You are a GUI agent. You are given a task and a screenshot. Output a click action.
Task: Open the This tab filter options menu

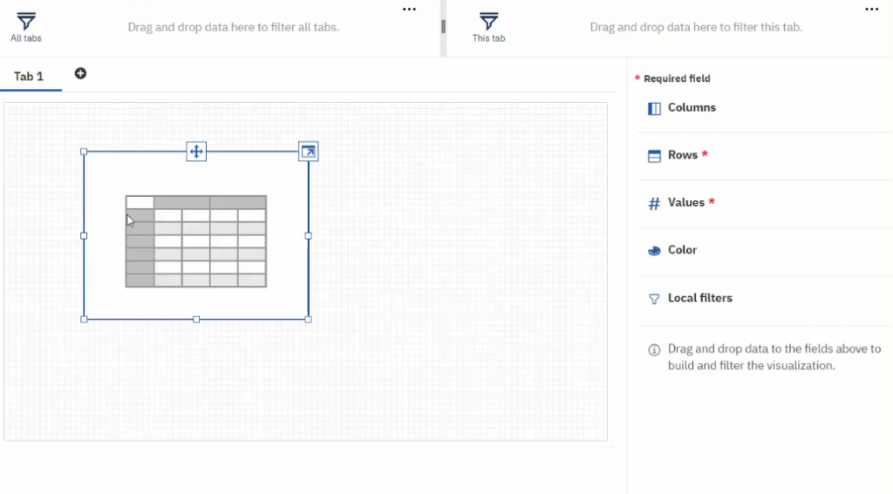pyautogui.click(x=871, y=9)
